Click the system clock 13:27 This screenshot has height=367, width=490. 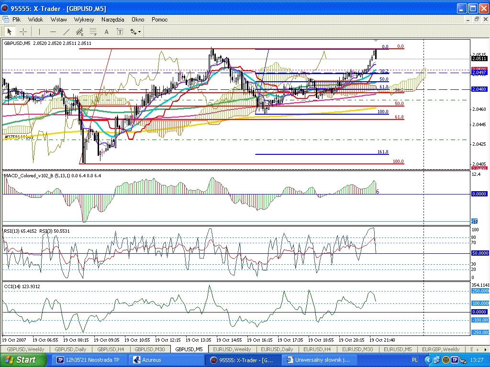pos(478,360)
